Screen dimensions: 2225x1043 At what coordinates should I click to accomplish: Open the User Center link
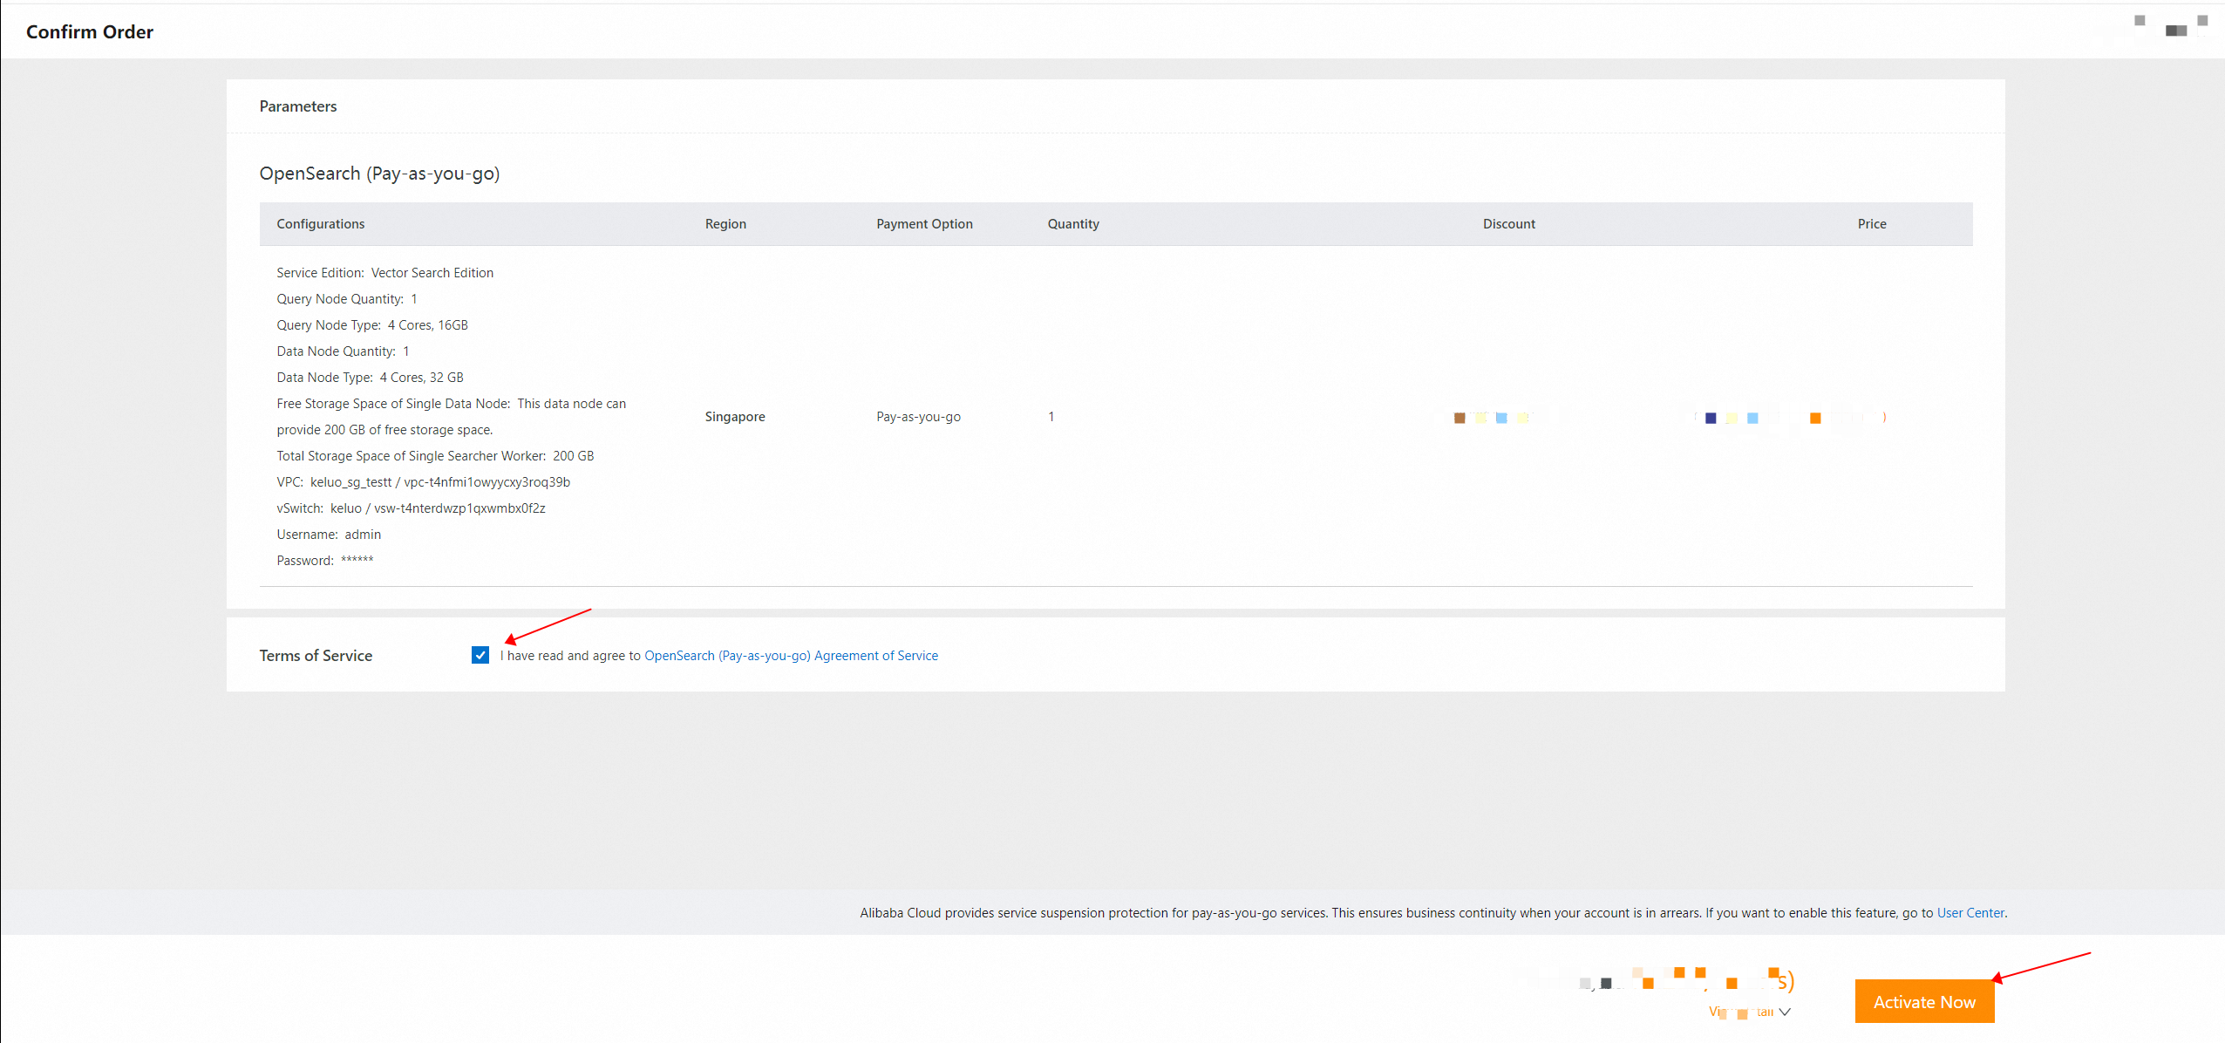1970,913
